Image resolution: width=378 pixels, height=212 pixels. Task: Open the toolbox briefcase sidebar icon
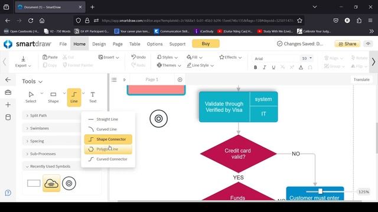pos(8,92)
